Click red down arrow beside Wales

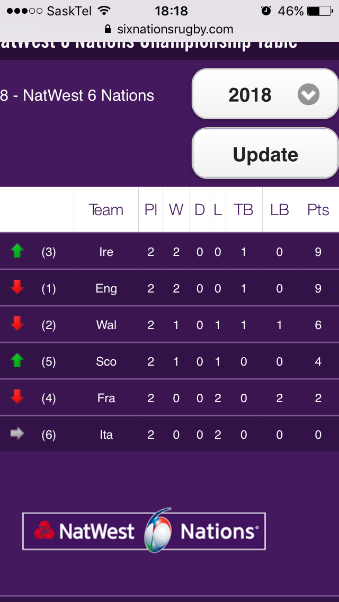17,324
